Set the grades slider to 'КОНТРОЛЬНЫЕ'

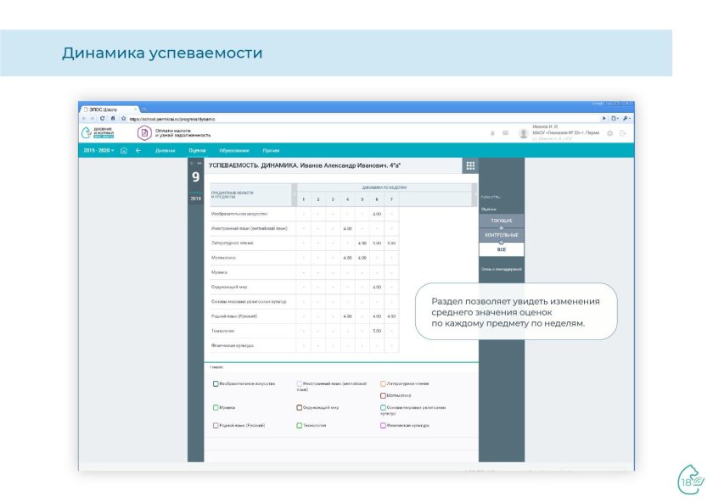(502, 235)
